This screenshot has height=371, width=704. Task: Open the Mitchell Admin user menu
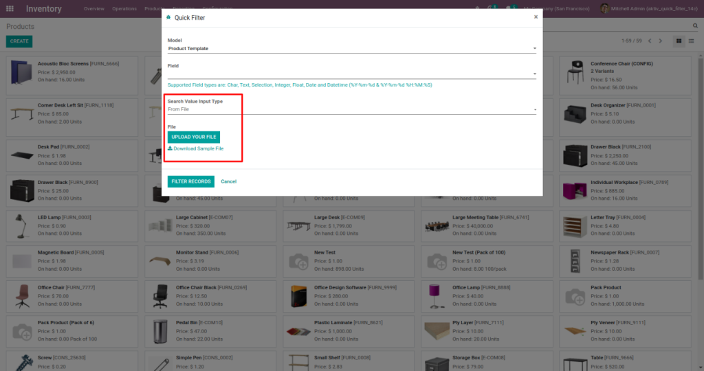coord(650,8)
